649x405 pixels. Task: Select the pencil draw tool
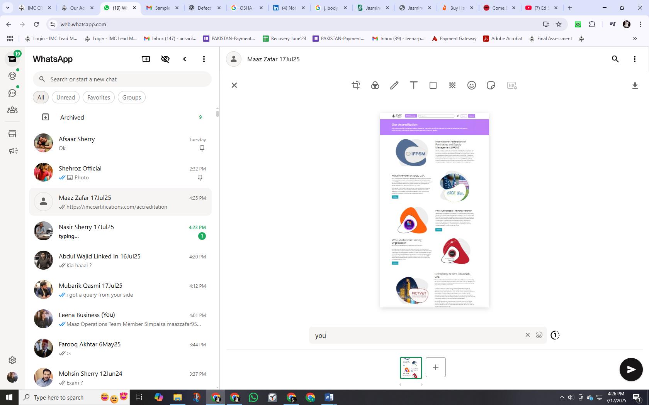[x=394, y=85]
